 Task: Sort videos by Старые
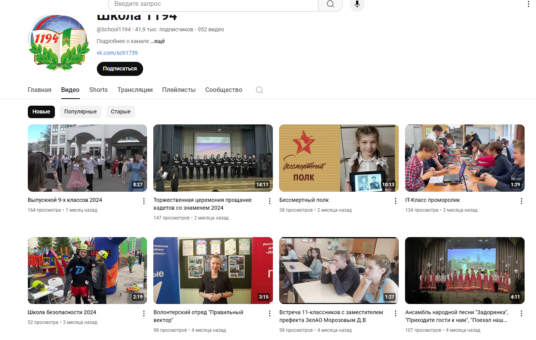[120, 112]
